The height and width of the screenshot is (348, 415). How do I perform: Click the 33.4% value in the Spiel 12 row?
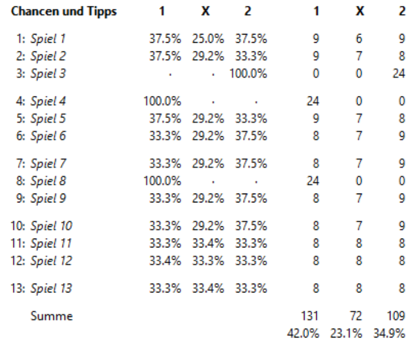[x=165, y=261]
